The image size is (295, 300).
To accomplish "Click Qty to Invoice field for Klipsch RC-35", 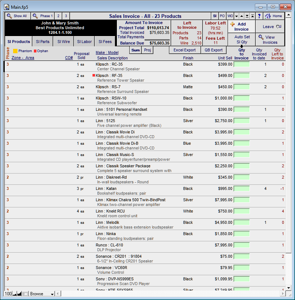I will [x=242, y=64].
